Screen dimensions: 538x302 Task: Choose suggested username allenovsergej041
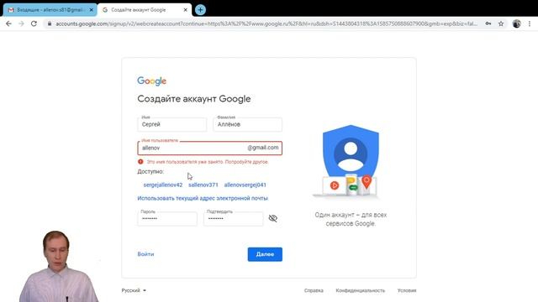(245, 185)
